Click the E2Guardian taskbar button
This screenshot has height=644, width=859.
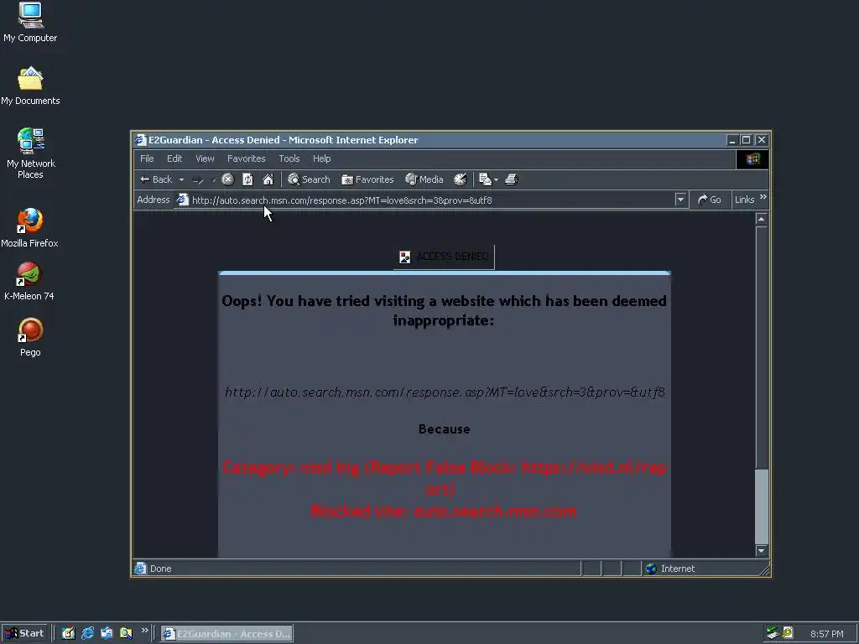coord(226,634)
